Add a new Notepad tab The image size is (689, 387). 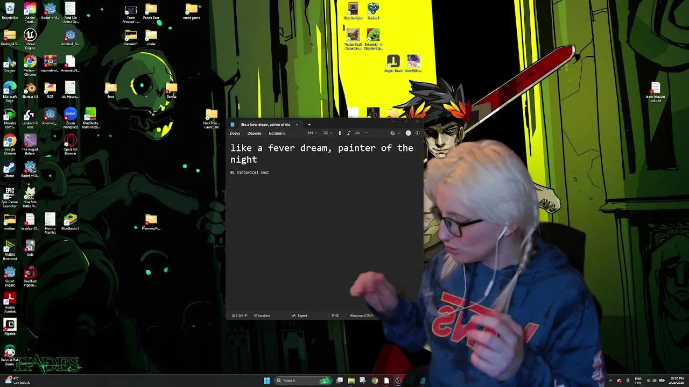click(309, 125)
